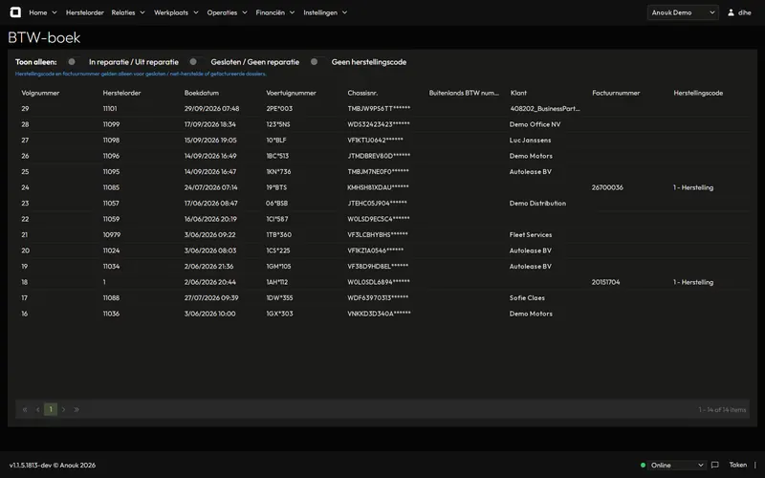Click voertuignummer 2PE*003
The image size is (765, 478).
(279, 108)
